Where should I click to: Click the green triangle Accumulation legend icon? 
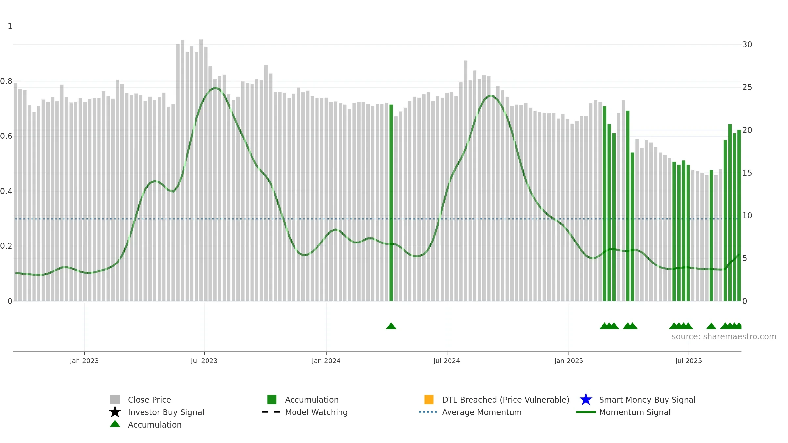point(115,424)
